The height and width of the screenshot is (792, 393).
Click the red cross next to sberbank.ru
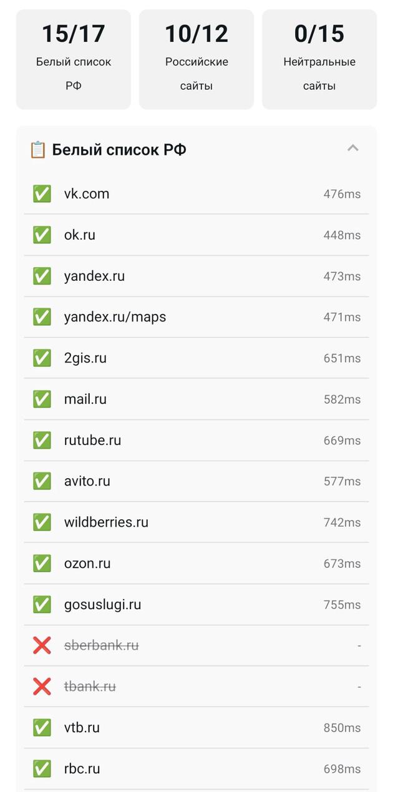pyautogui.click(x=42, y=645)
